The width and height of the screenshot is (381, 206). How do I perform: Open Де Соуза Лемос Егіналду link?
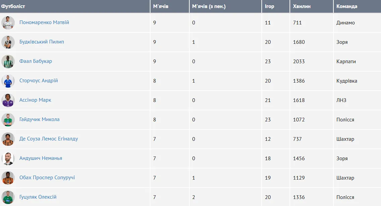[x=49, y=139]
